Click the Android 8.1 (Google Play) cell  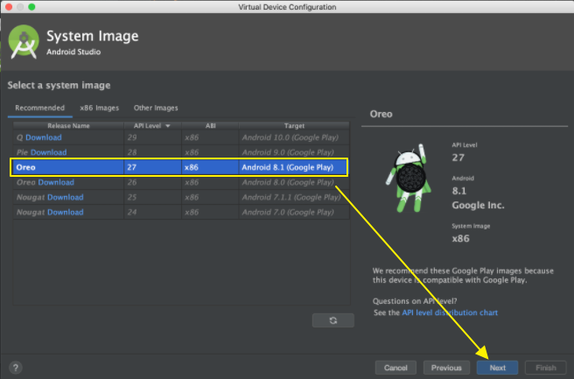coord(293,167)
